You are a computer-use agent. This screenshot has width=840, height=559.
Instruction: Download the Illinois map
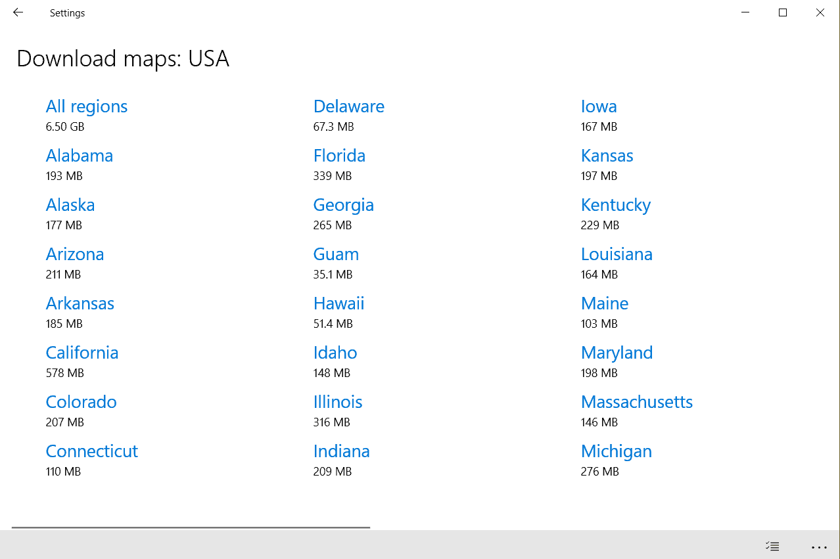tap(338, 402)
